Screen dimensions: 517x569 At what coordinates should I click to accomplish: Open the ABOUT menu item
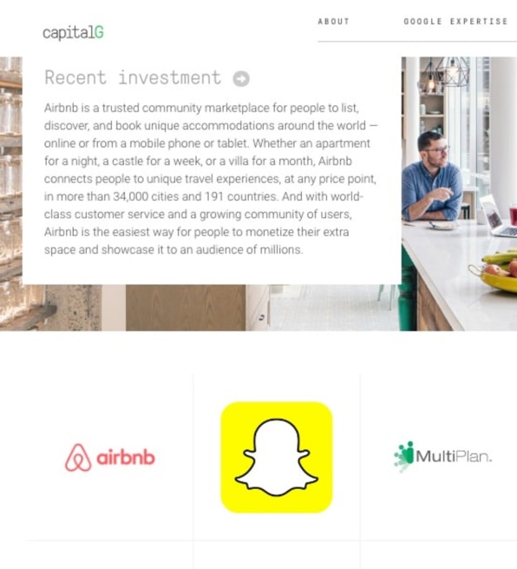[x=334, y=22]
